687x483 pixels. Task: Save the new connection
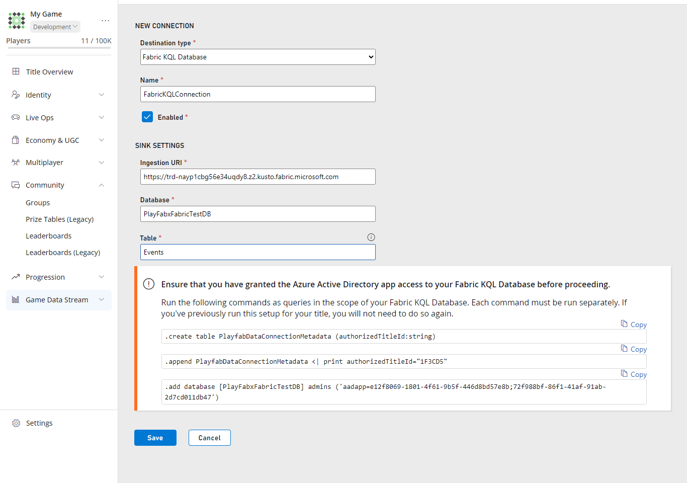tap(155, 438)
